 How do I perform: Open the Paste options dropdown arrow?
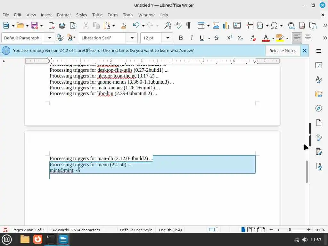click(x=114, y=26)
